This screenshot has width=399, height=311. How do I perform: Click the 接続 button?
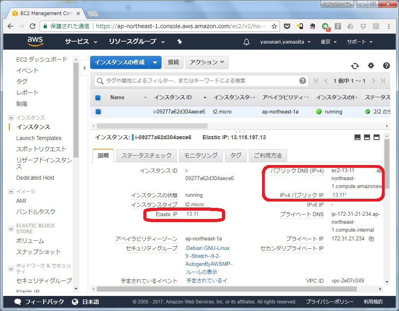coord(173,62)
